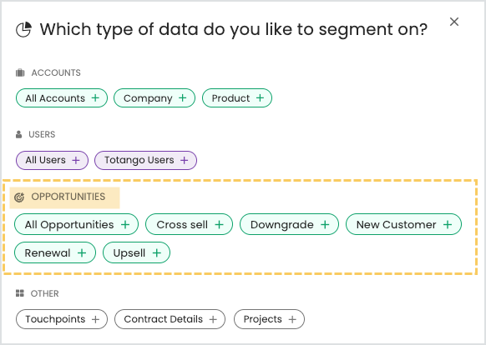Click the pie chart segment icon in the title
The width and height of the screenshot is (486, 345).
tap(24, 29)
